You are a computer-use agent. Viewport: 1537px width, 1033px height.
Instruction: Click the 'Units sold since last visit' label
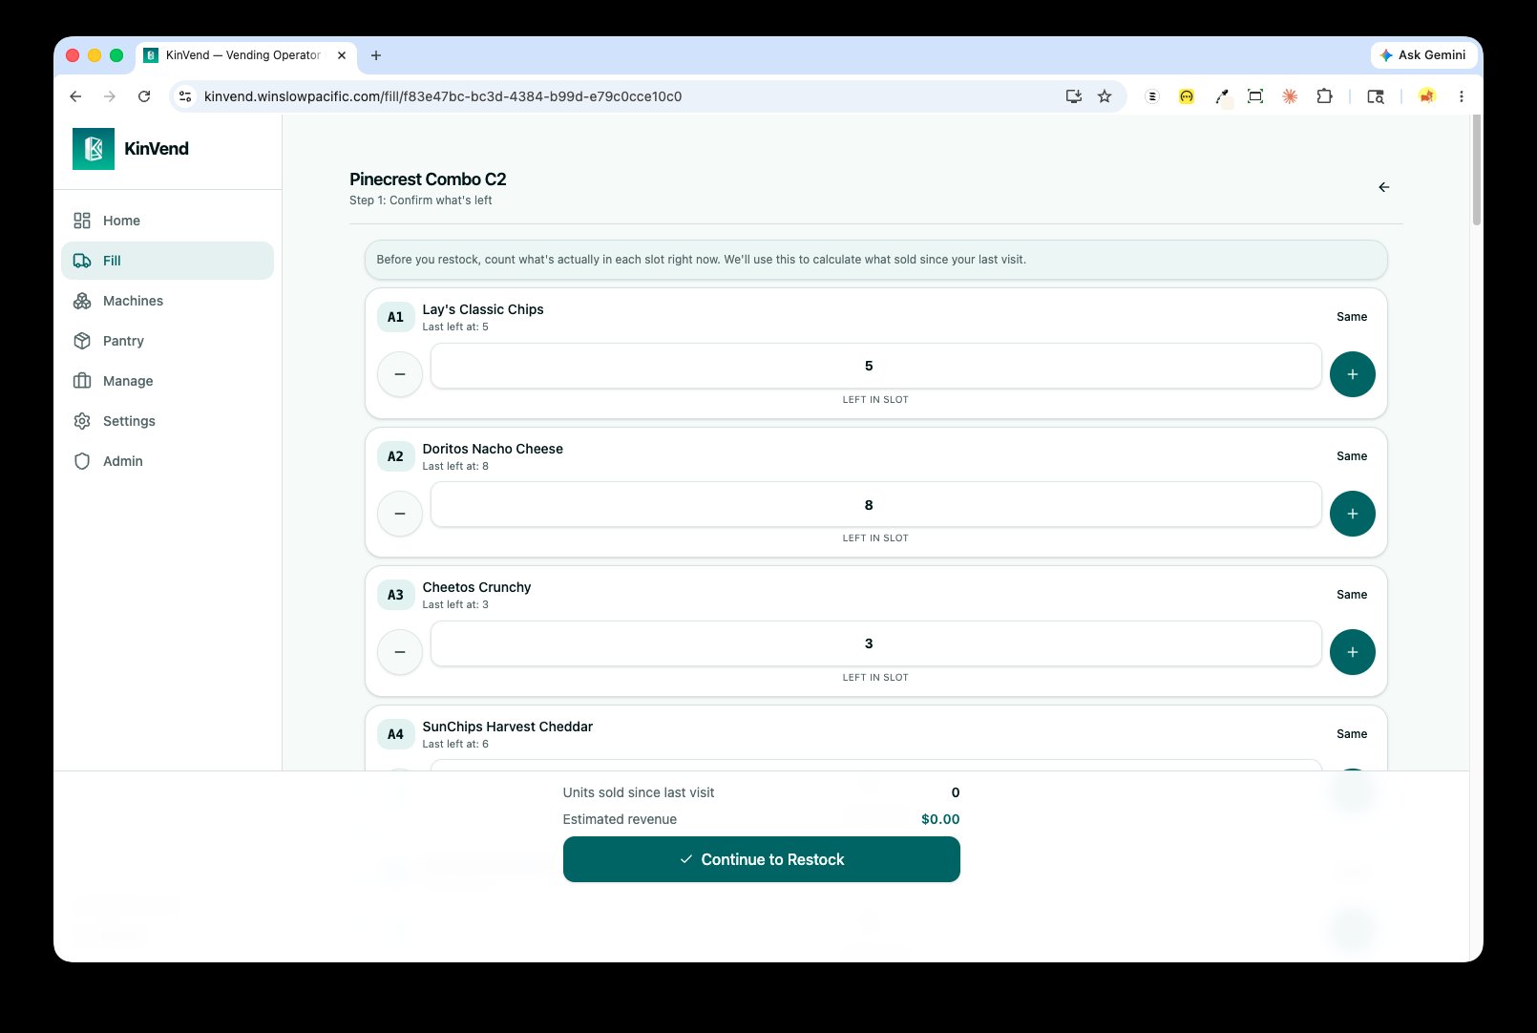pyautogui.click(x=639, y=792)
